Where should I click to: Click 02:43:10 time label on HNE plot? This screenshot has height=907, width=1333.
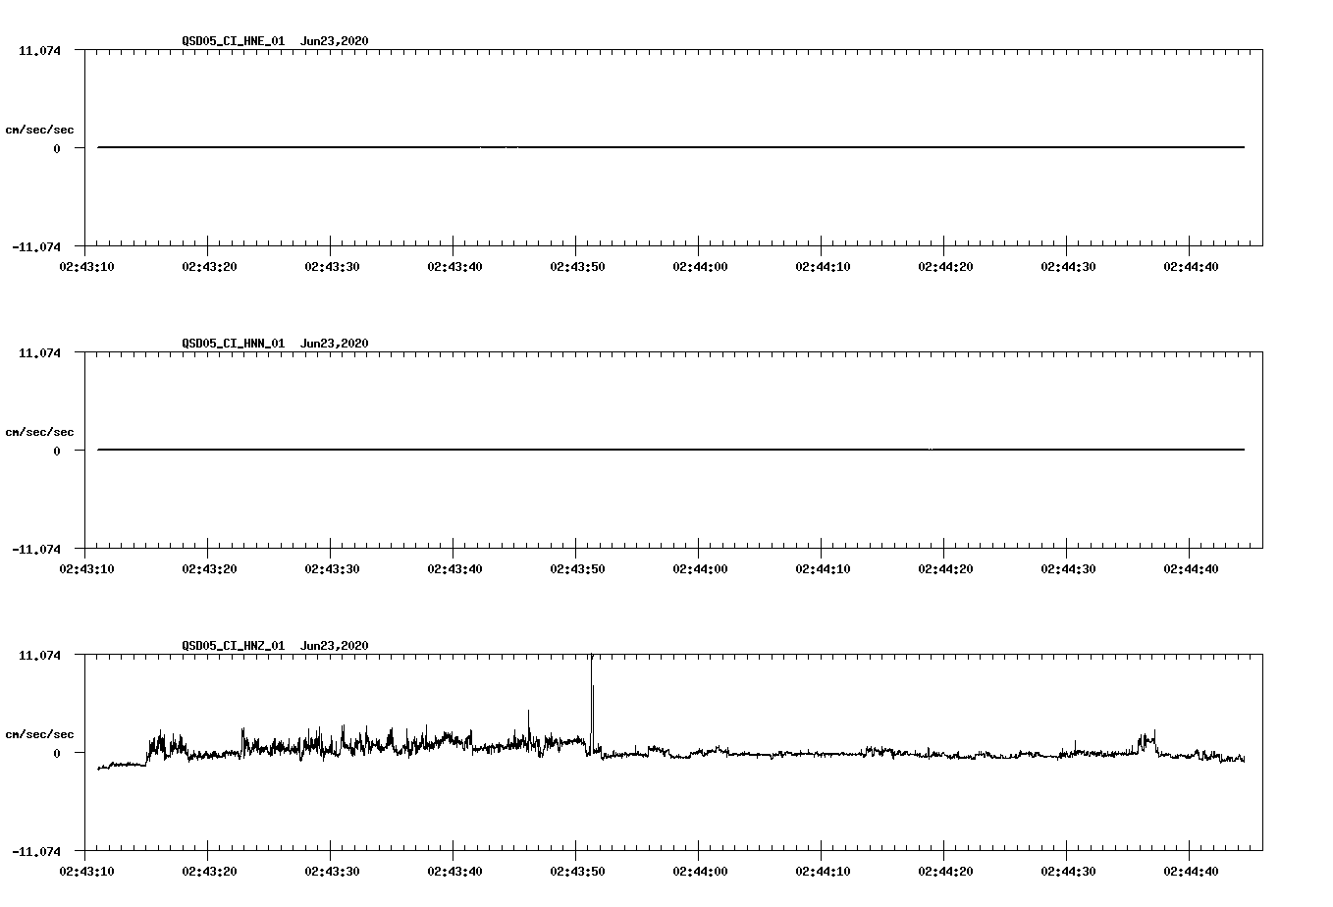click(86, 266)
